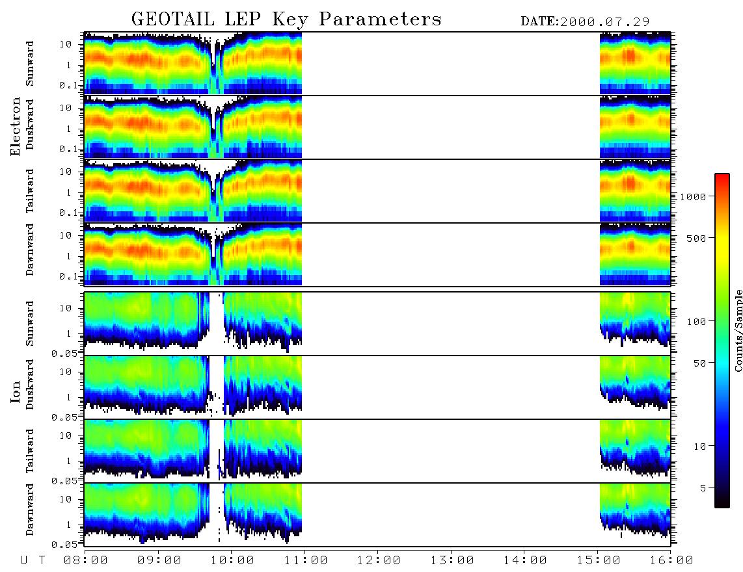Select the 1000 color bar tick label
Viewport: 743px width, 572px height.
tap(693, 196)
